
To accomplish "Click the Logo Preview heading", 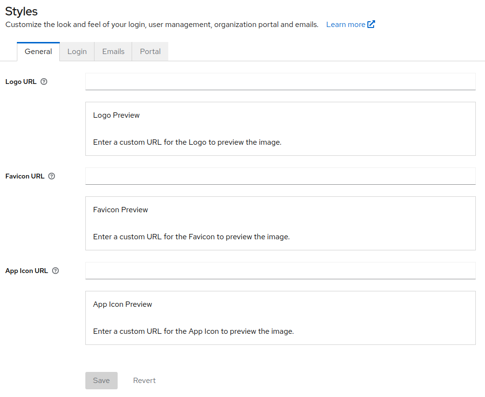I will point(116,115).
